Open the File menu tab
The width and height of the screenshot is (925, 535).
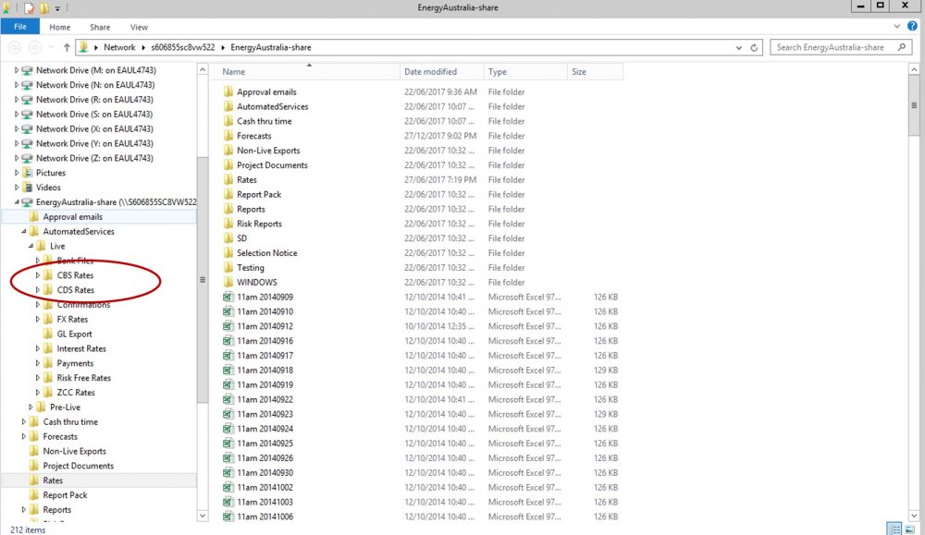(20, 27)
